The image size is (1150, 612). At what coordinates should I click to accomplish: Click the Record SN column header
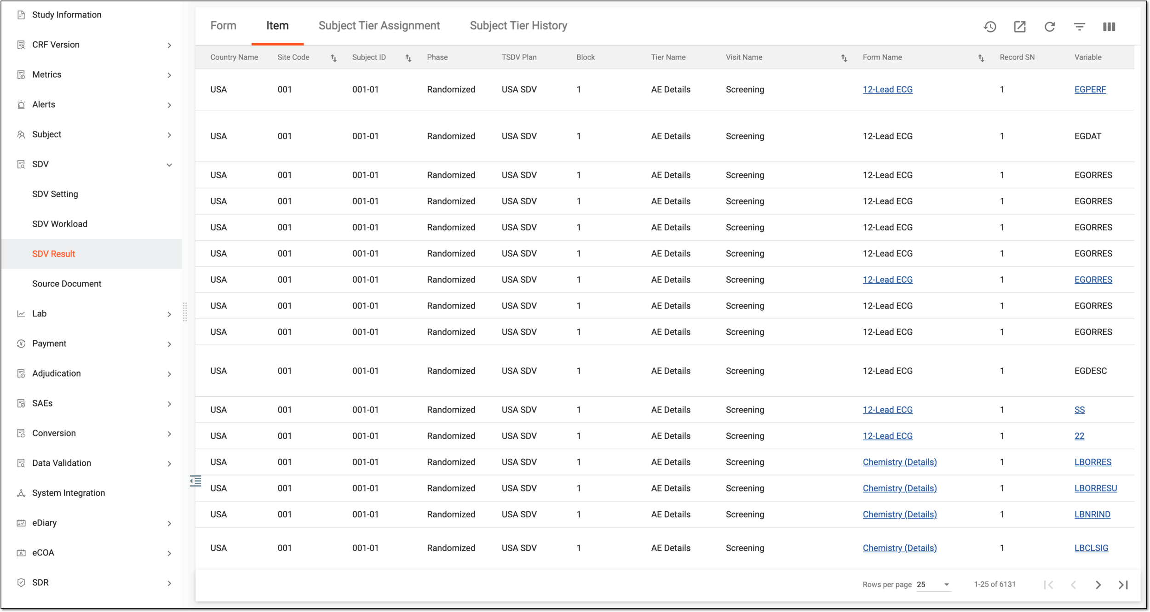[1017, 57]
